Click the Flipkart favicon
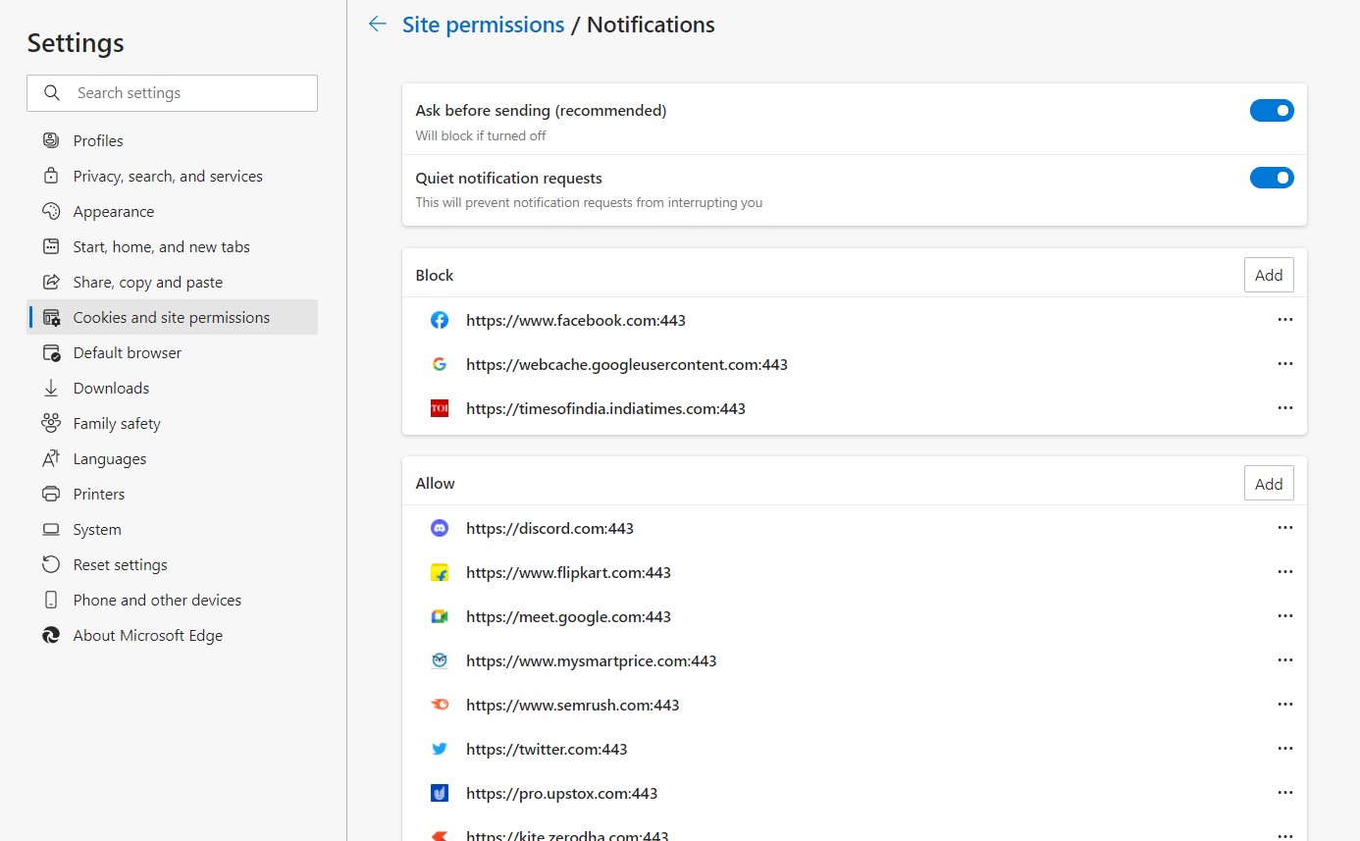The image size is (1360, 841). (440, 572)
